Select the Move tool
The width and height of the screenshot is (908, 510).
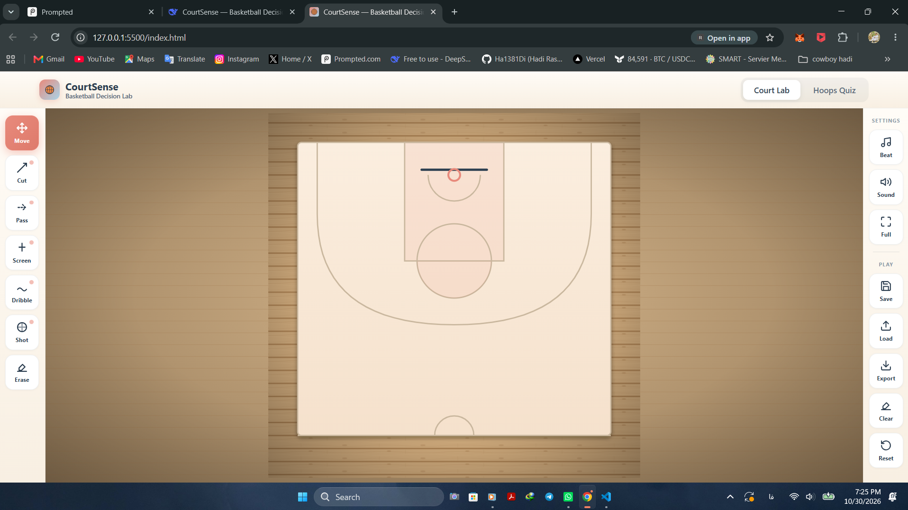22,133
